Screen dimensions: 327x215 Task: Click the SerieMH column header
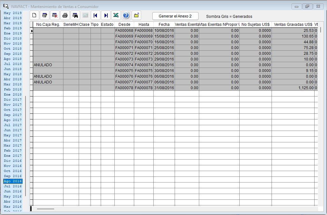coord(71,25)
